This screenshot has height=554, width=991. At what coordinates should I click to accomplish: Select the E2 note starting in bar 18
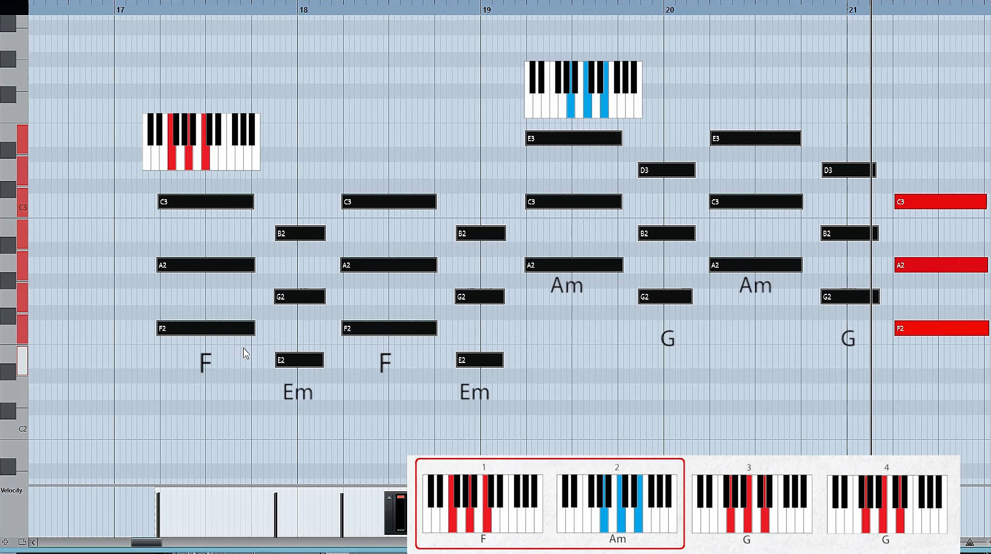(480, 360)
